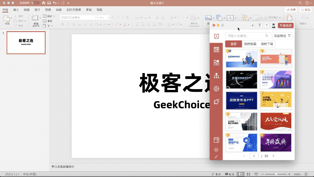This screenshot has height=177, width=314.
Task: Save the presentation with the floppy disk icon
Action: click(49, 3)
